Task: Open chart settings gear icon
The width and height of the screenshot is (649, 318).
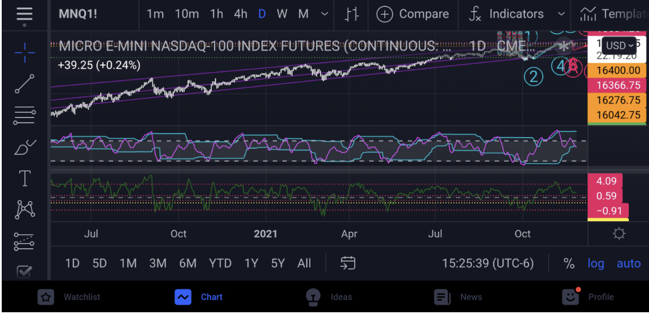Action: [x=619, y=234]
